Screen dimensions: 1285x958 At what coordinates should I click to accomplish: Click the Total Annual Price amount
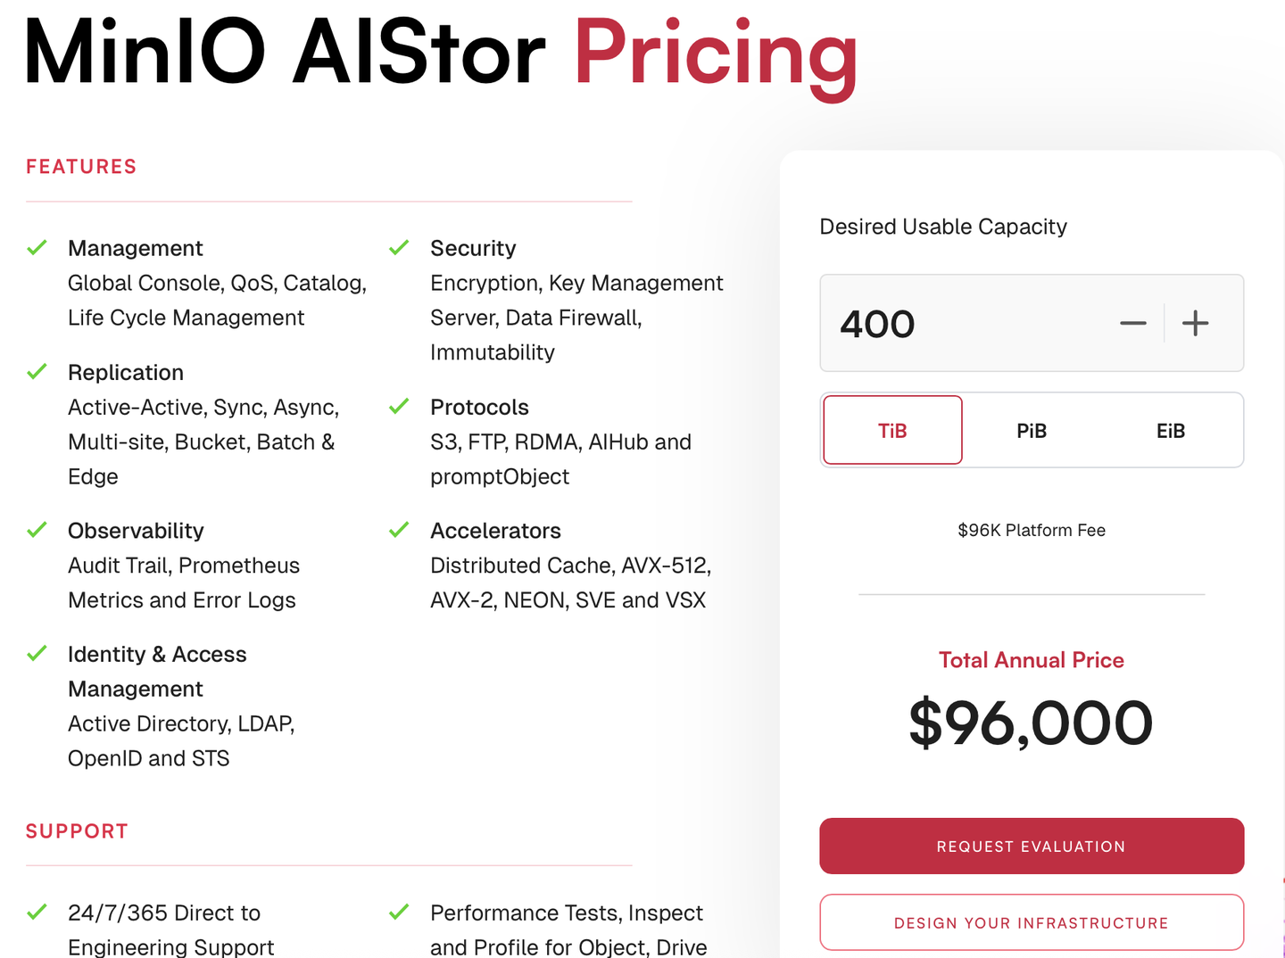coord(1031,723)
